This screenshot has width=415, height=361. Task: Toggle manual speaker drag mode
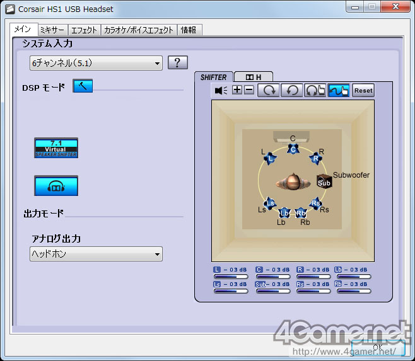pos(339,90)
